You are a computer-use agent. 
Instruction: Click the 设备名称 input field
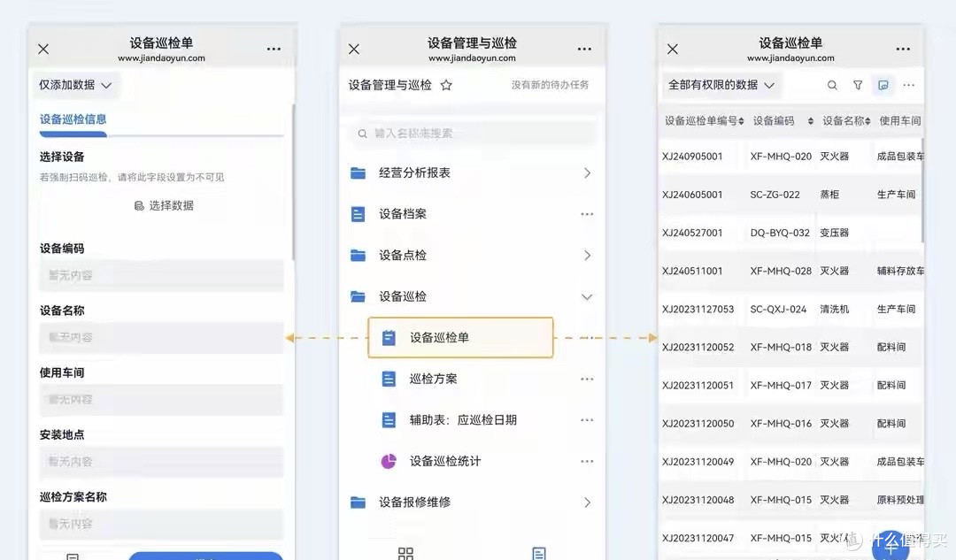point(162,337)
